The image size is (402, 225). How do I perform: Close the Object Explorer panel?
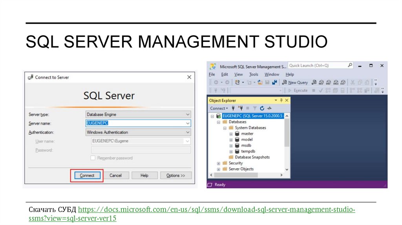coord(287,100)
